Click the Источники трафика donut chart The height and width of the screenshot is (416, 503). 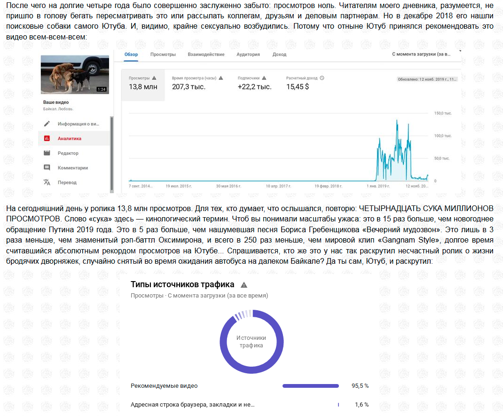[251, 342]
